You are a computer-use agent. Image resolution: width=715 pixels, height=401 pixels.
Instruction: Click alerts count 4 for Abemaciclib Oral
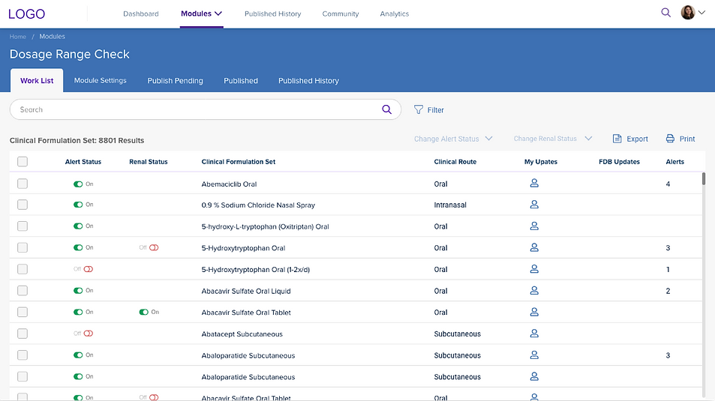(668, 184)
